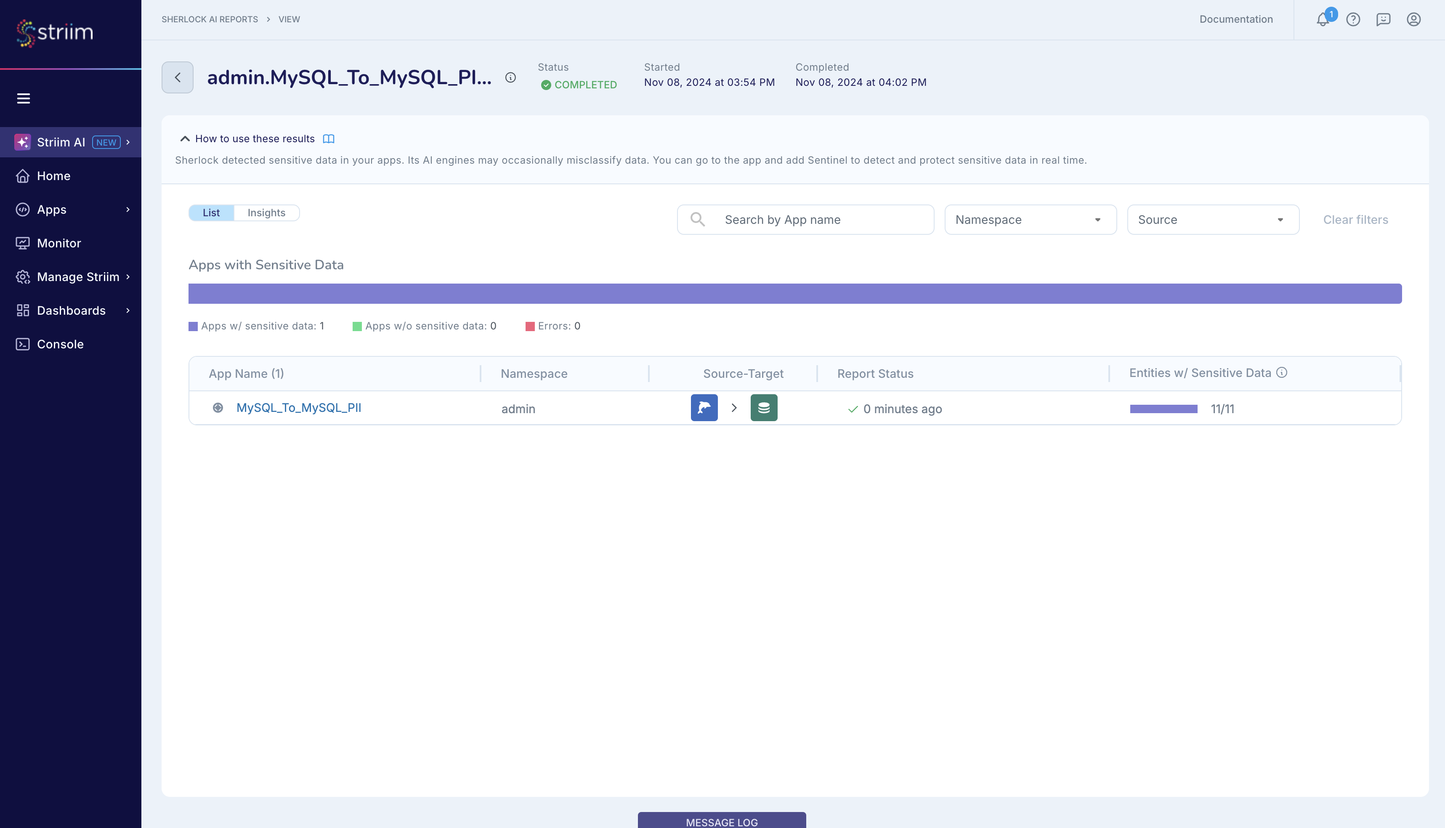Switch to the Insights view
The image size is (1445, 828).
pyautogui.click(x=266, y=212)
